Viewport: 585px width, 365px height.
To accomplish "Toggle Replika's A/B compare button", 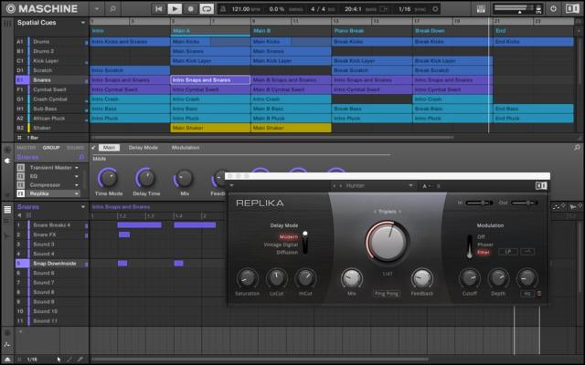I will (x=431, y=186).
